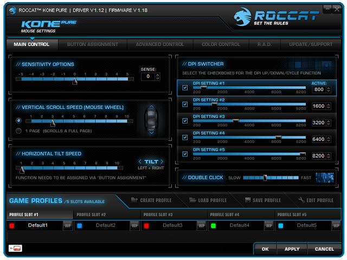Click the DPI Setting #5 value field 8200
The height and width of the screenshot is (260, 347).
(x=319, y=155)
